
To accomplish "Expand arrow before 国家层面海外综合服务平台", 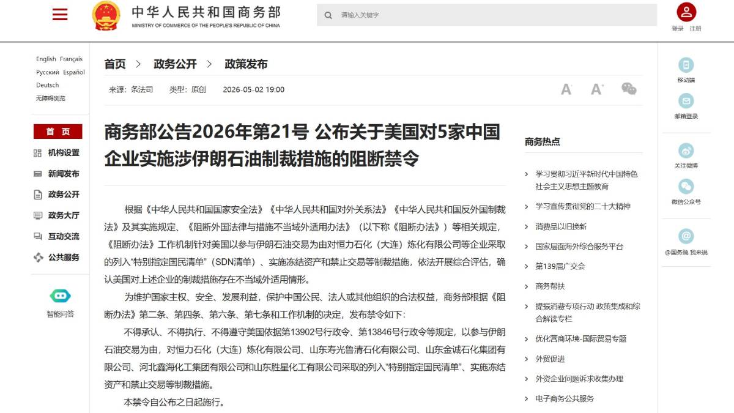I will (x=527, y=247).
